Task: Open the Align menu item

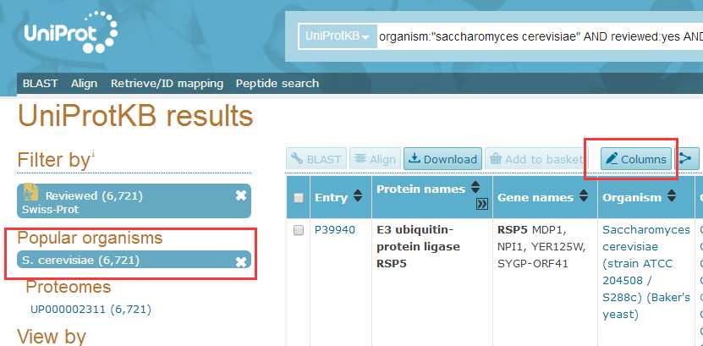Action: (x=84, y=84)
